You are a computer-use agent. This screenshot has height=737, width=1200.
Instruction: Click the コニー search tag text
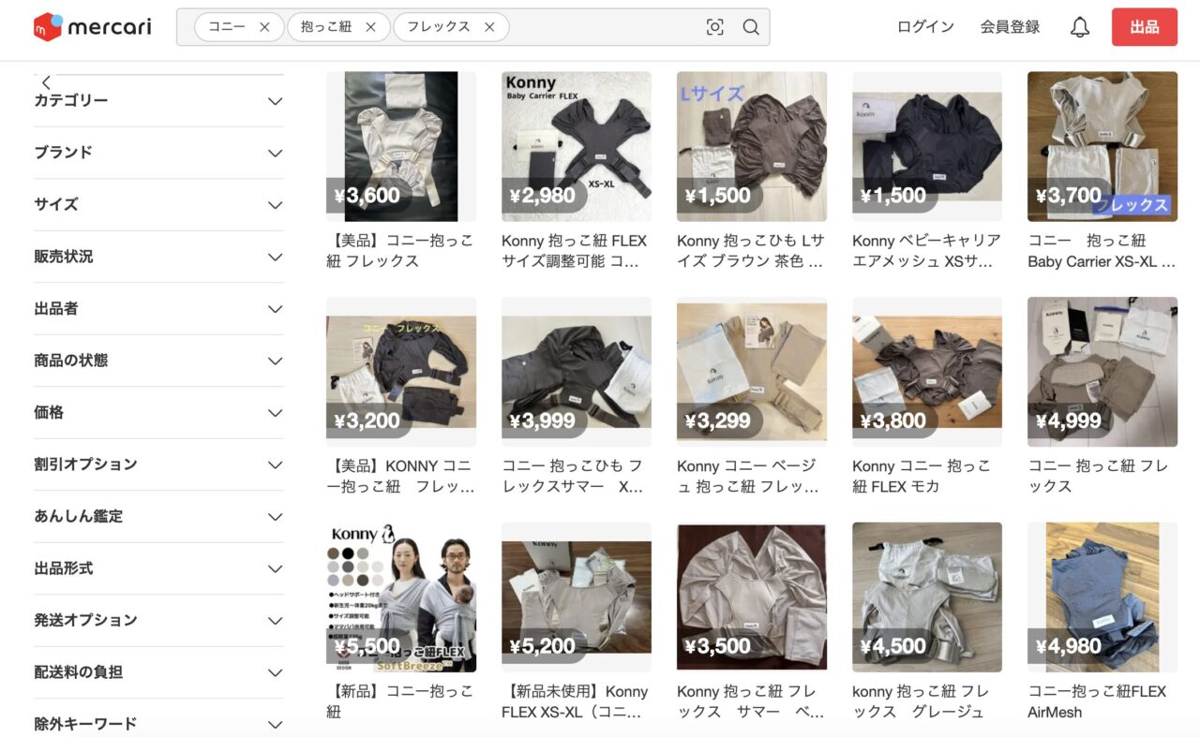(x=226, y=27)
